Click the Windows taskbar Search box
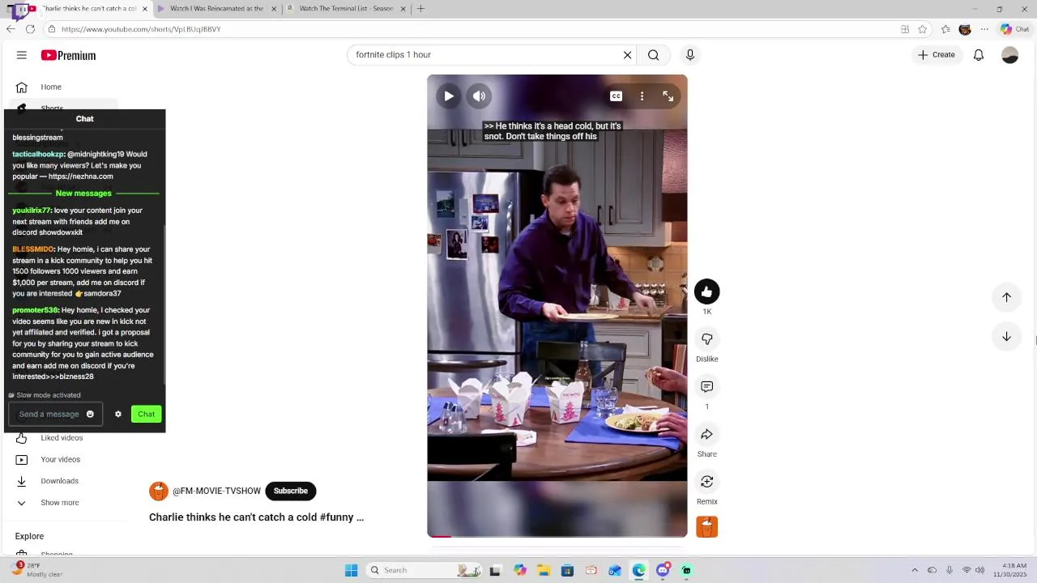This screenshot has width=1037, height=583. pos(426,570)
